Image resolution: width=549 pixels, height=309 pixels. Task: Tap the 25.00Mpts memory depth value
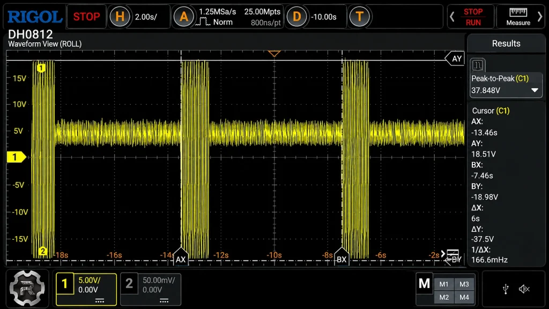(262, 12)
